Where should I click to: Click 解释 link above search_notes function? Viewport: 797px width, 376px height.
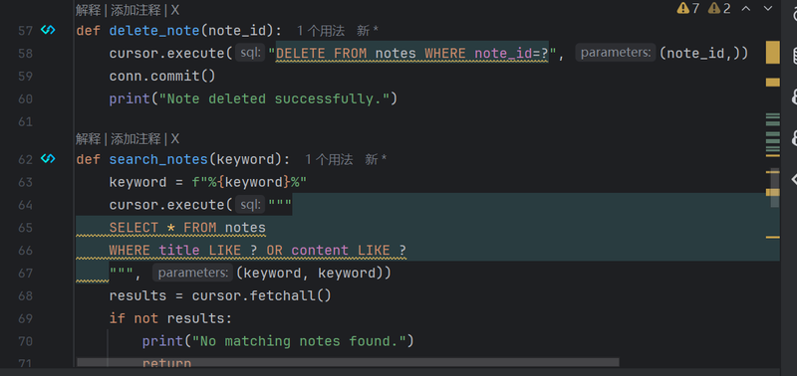(x=89, y=138)
